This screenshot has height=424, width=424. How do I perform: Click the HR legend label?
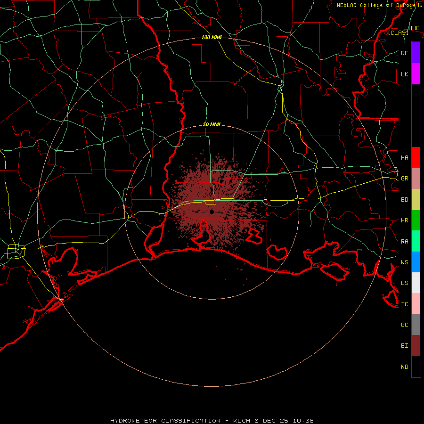coord(404,220)
